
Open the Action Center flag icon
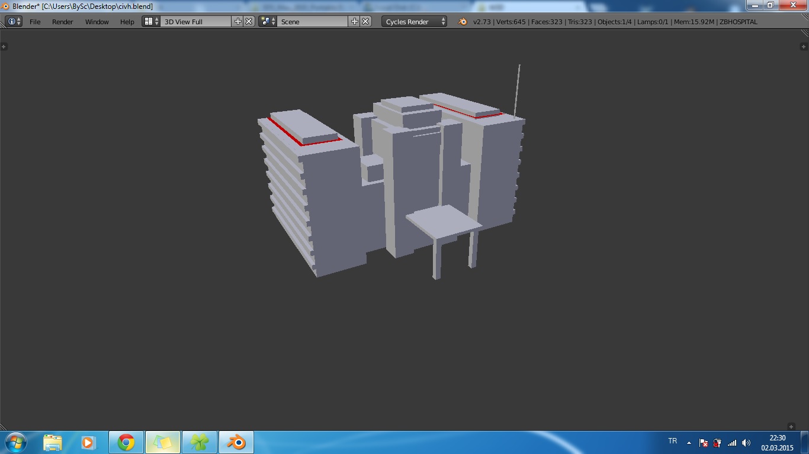704,442
